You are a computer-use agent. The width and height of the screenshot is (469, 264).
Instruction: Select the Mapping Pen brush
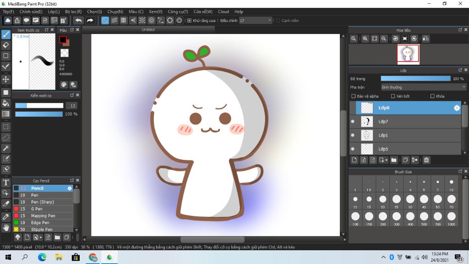click(43, 216)
